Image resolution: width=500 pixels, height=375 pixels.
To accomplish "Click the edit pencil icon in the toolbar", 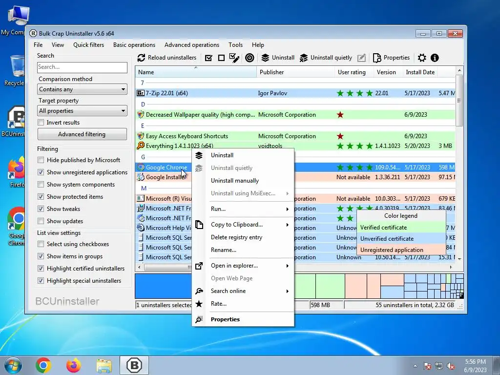I will tap(361, 58).
